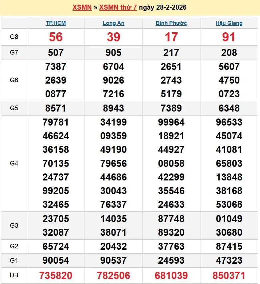Select the G8 result 39 for Long An
This screenshot has width=260, height=284.
114,37
